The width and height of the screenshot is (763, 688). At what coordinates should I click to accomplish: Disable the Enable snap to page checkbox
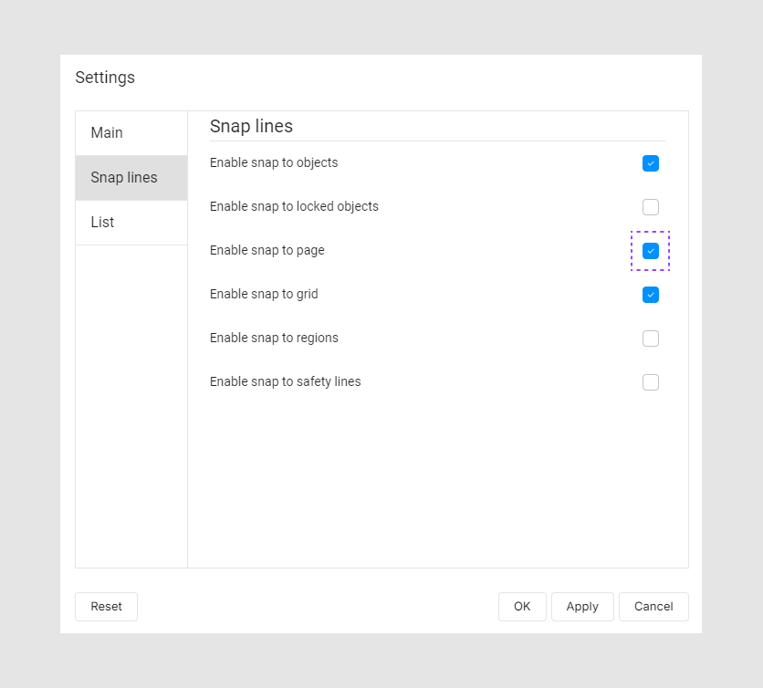pos(650,251)
